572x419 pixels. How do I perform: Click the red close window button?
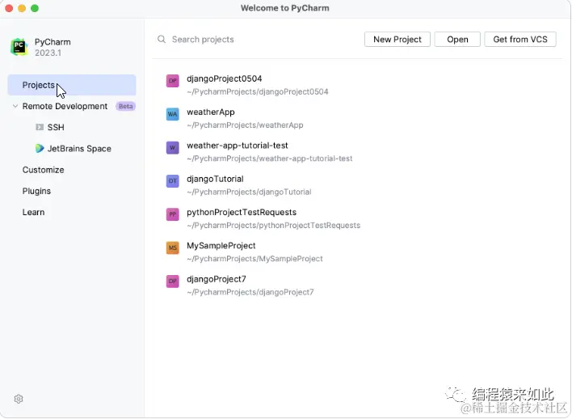coord(9,8)
